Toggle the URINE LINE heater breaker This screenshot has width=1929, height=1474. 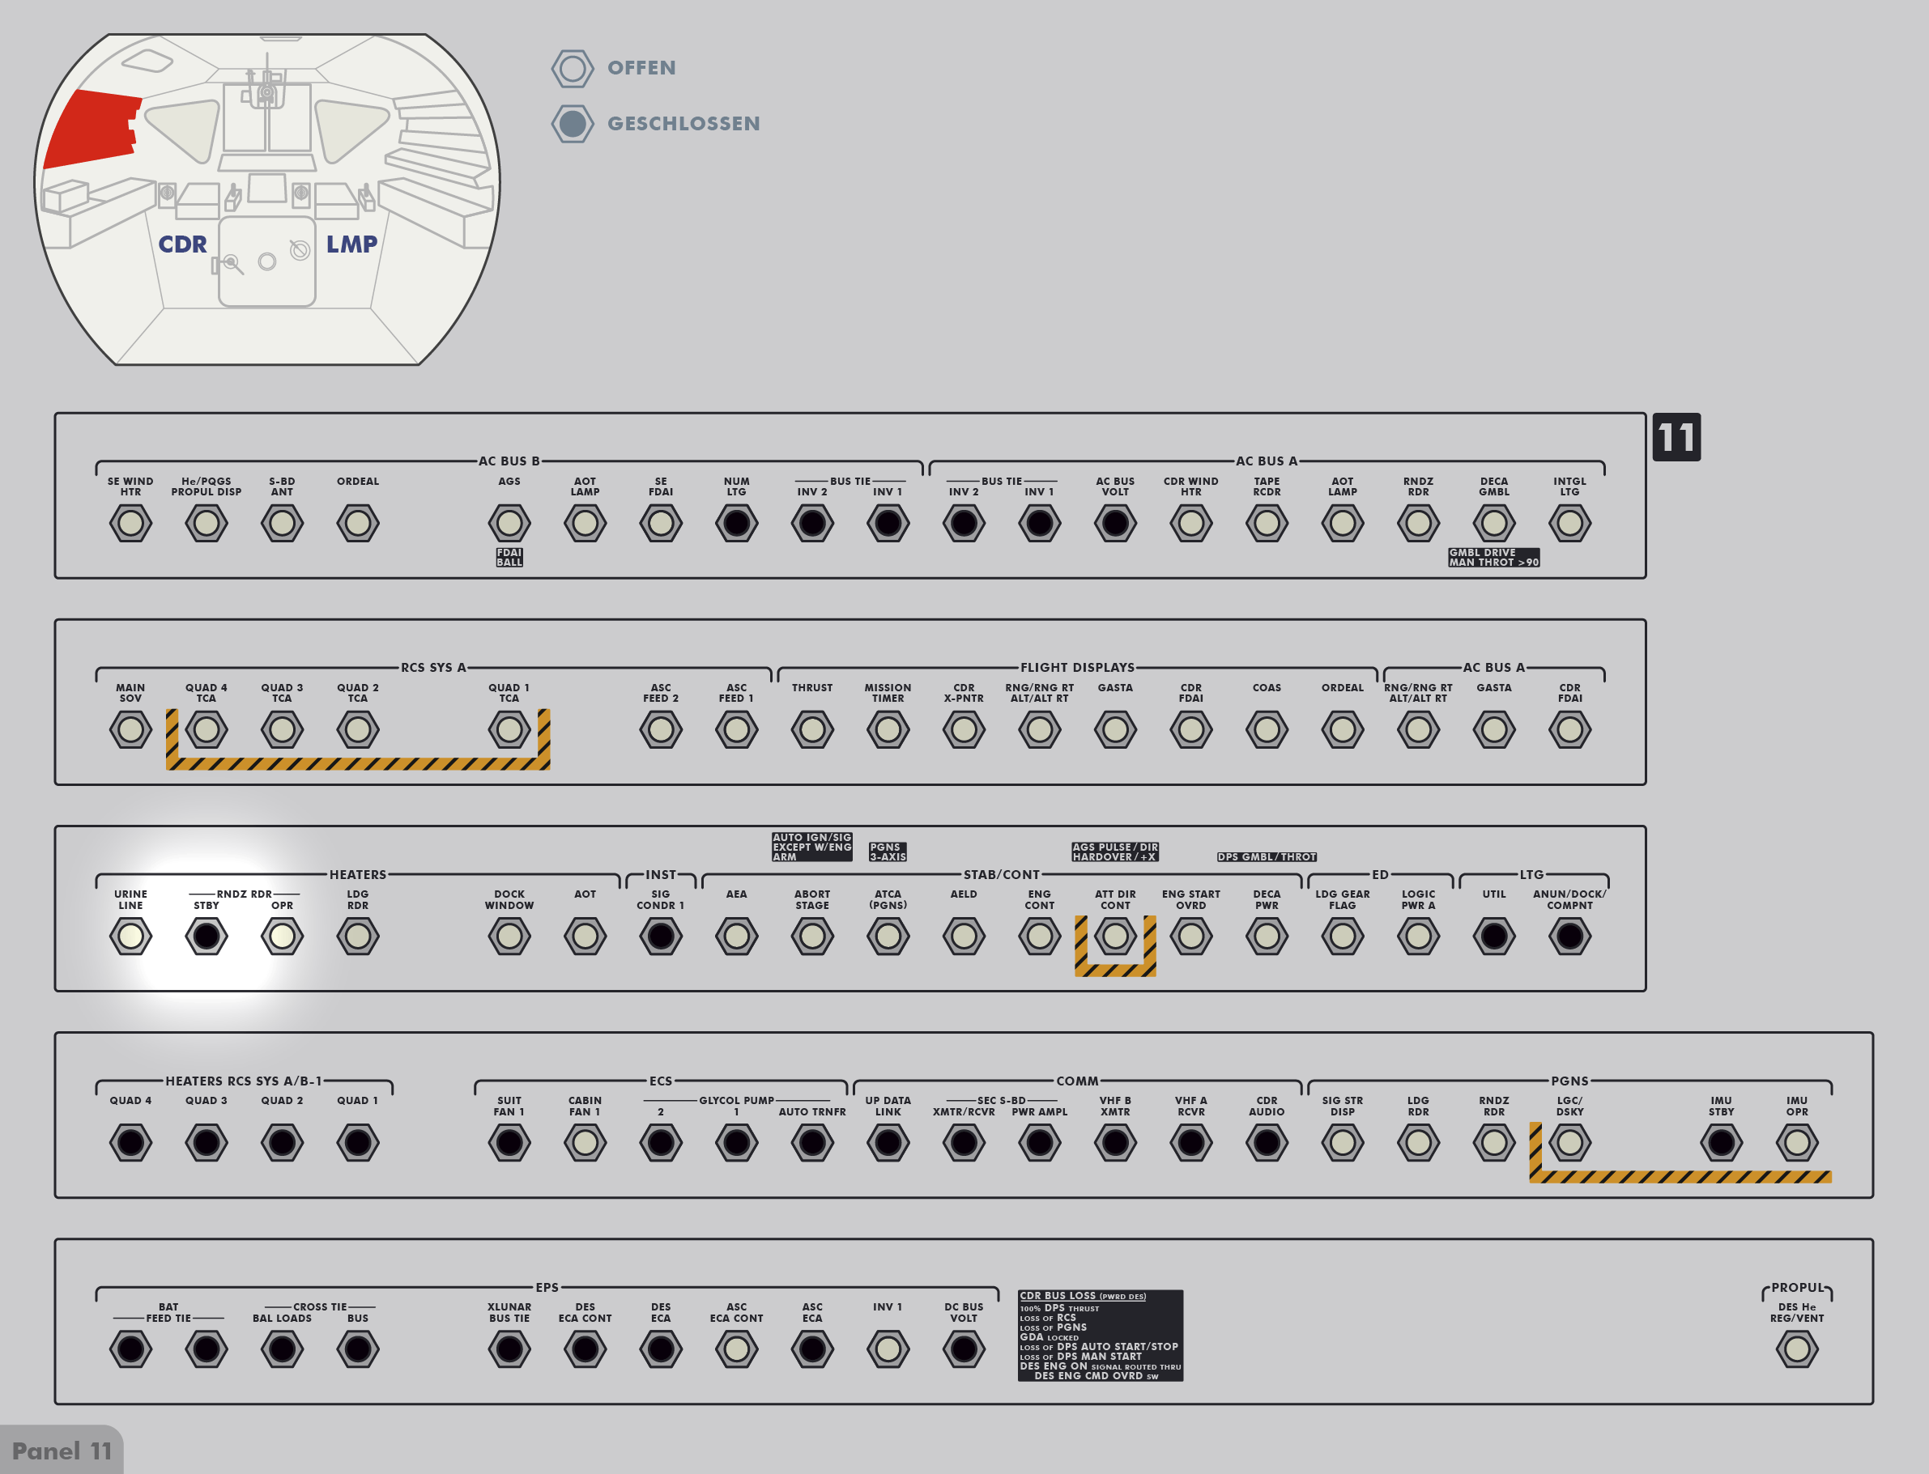pos(130,937)
